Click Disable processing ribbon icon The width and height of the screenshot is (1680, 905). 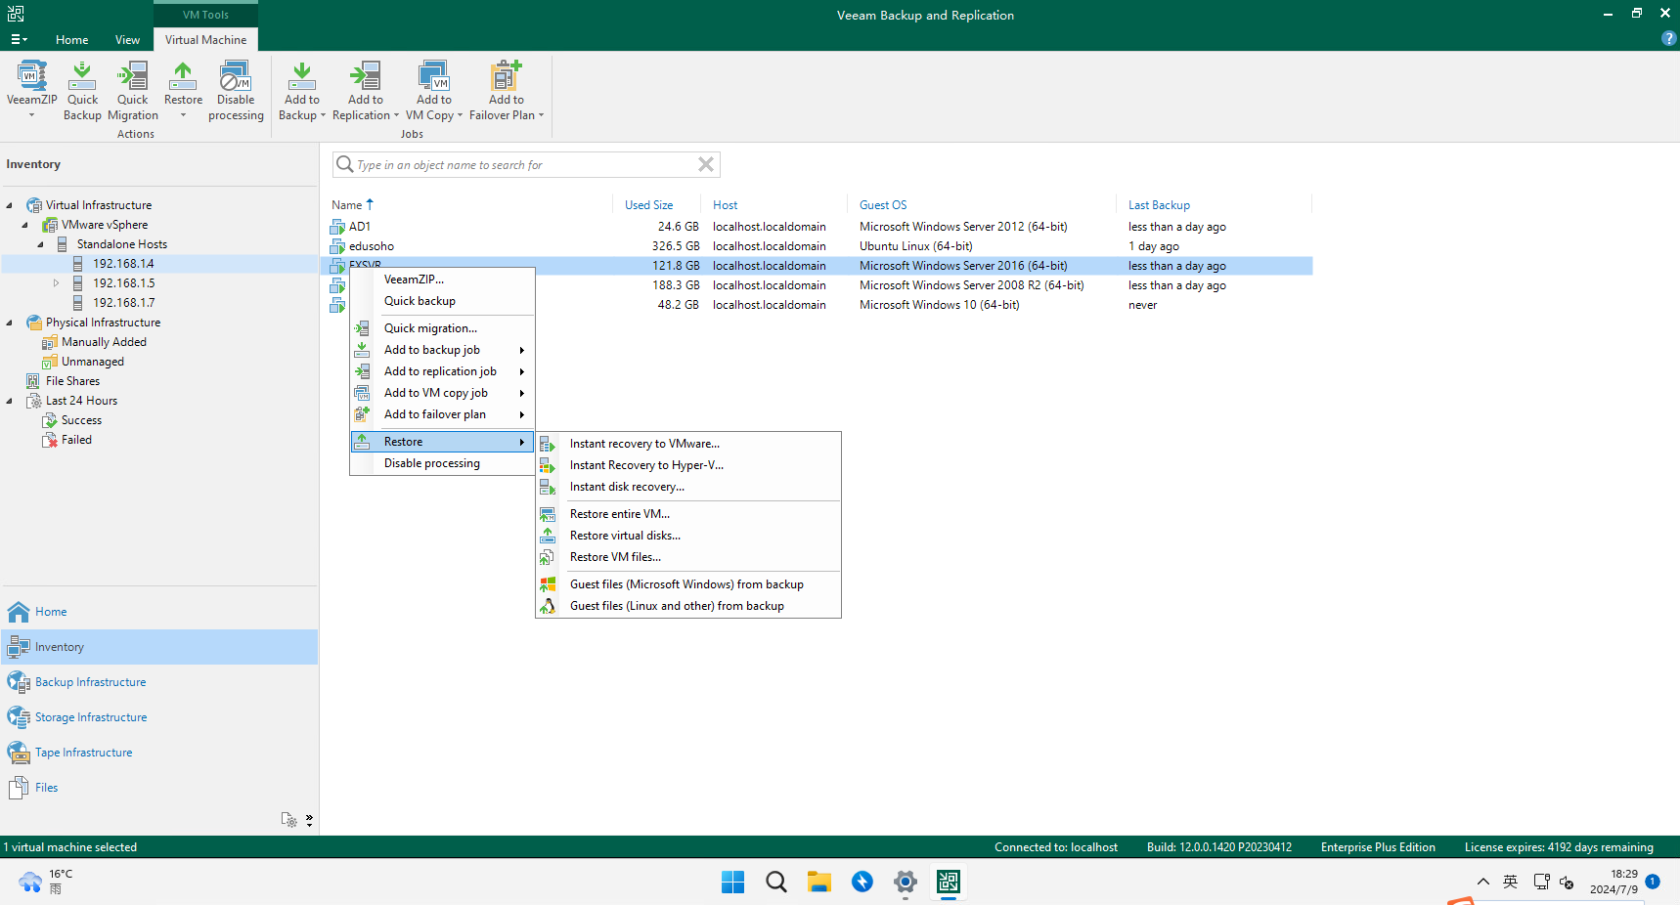pyautogui.click(x=236, y=76)
